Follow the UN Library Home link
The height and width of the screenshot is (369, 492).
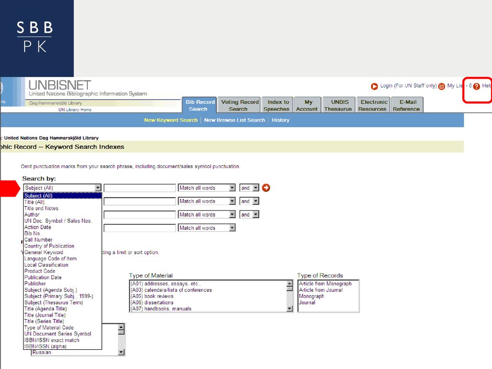coord(74,110)
